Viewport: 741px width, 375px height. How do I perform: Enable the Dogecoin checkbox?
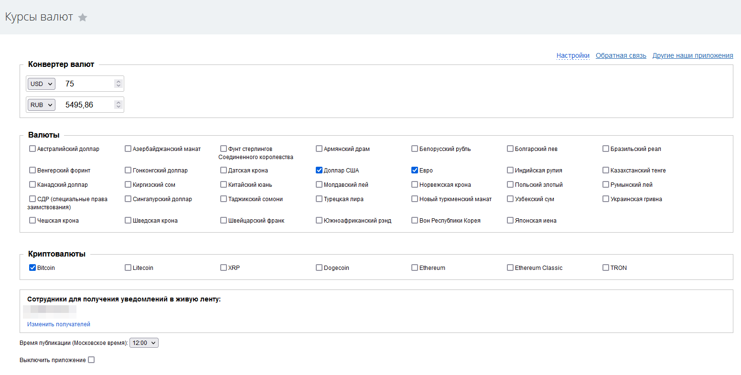[x=319, y=268]
